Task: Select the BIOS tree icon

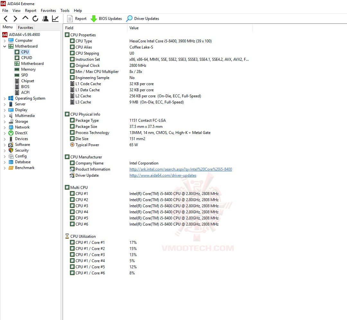Action: (17, 87)
